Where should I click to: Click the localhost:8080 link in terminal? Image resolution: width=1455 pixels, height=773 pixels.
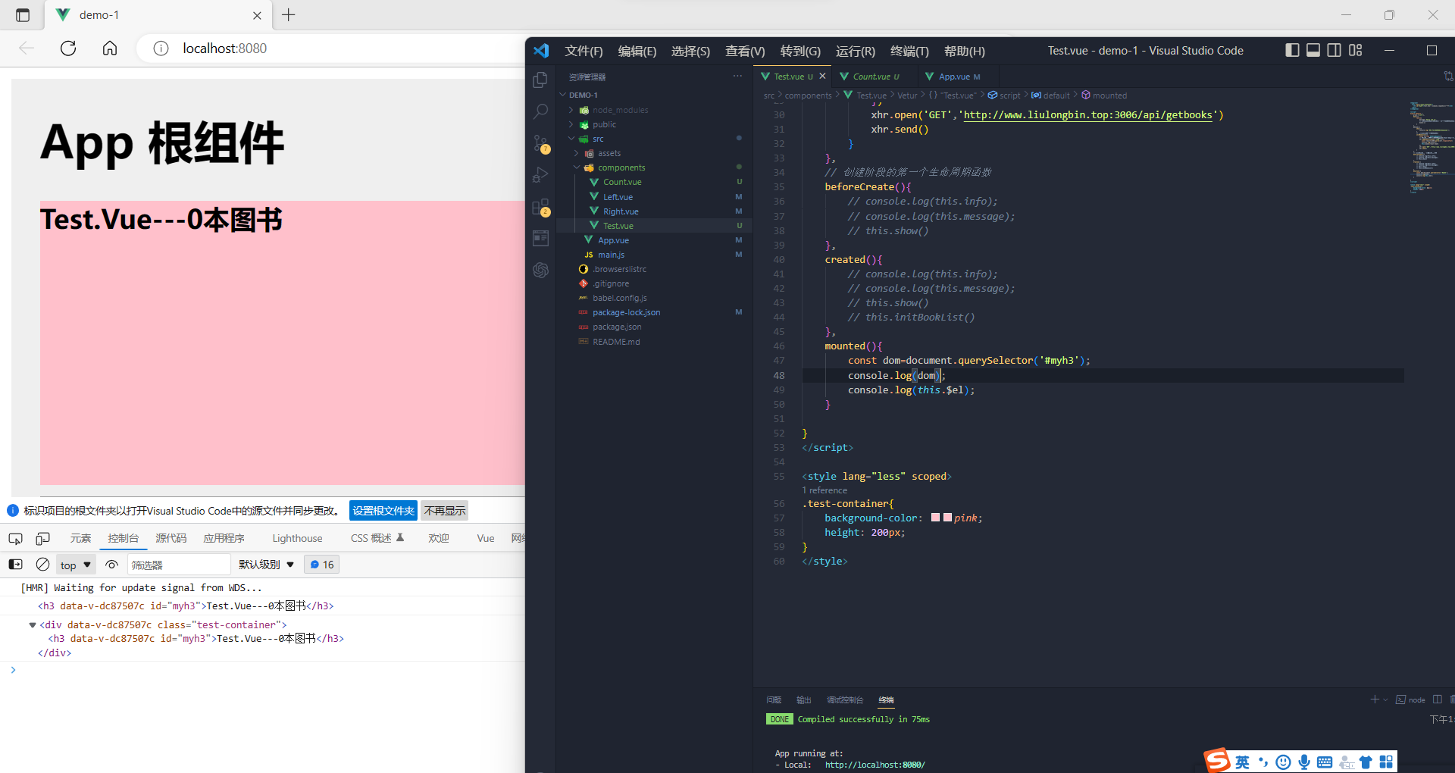coord(875,765)
